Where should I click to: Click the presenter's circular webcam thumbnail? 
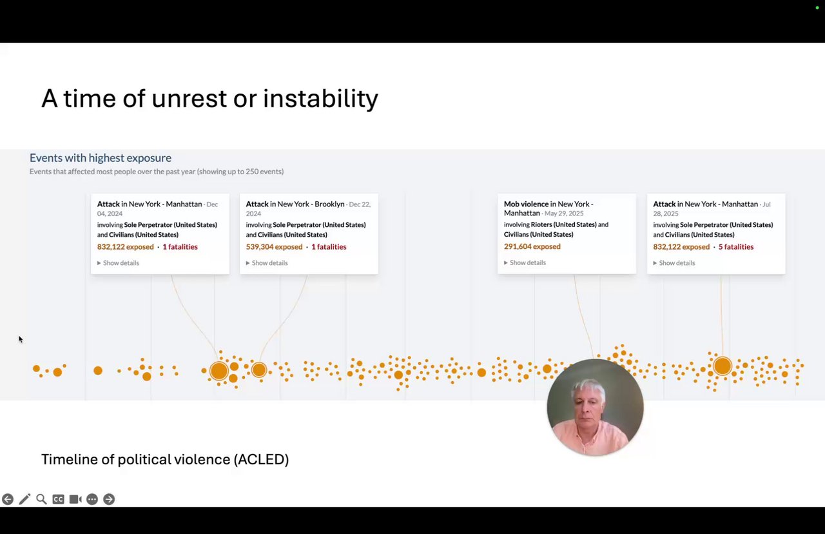(x=595, y=408)
